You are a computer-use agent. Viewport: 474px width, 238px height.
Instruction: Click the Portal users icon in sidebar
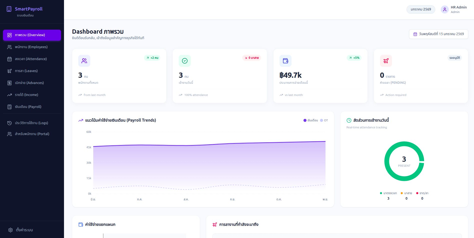[x=9, y=134]
